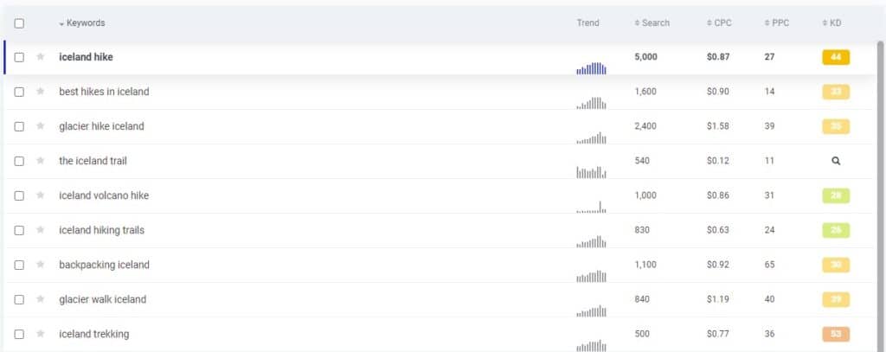The image size is (886, 352).
Task: Tick checkbox for 'the iceland trail'
Action: (19, 161)
